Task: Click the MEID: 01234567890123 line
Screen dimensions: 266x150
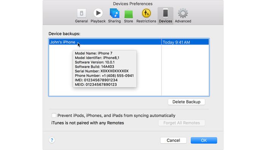Action: tap(96, 85)
